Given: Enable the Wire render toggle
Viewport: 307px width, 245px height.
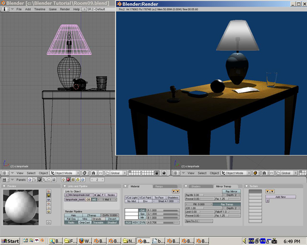Looking at the screenshot, I should coord(85,219).
